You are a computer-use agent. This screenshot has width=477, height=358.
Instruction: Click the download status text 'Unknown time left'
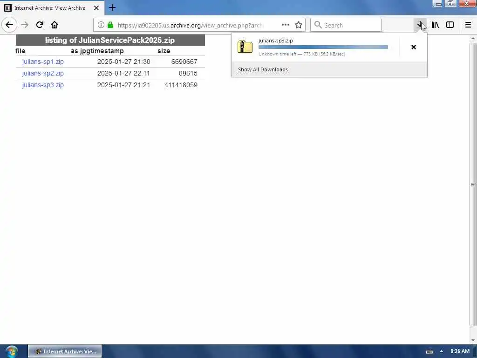(x=278, y=54)
